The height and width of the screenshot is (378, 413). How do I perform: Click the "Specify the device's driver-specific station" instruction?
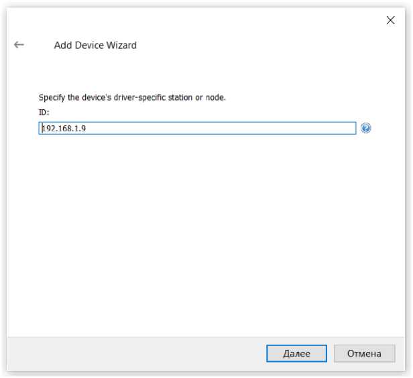132,97
